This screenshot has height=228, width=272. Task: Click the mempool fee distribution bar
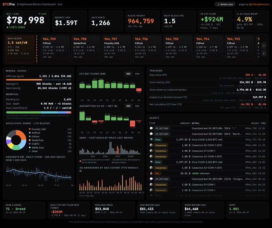point(39,112)
